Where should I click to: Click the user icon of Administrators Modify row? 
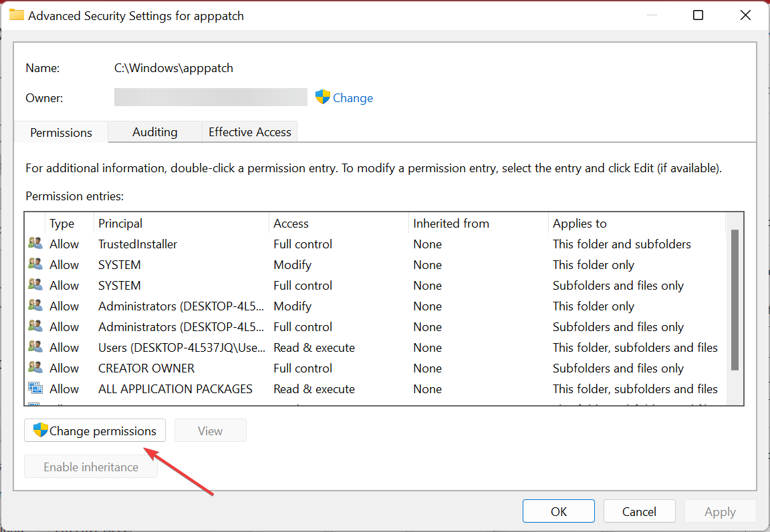35,305
